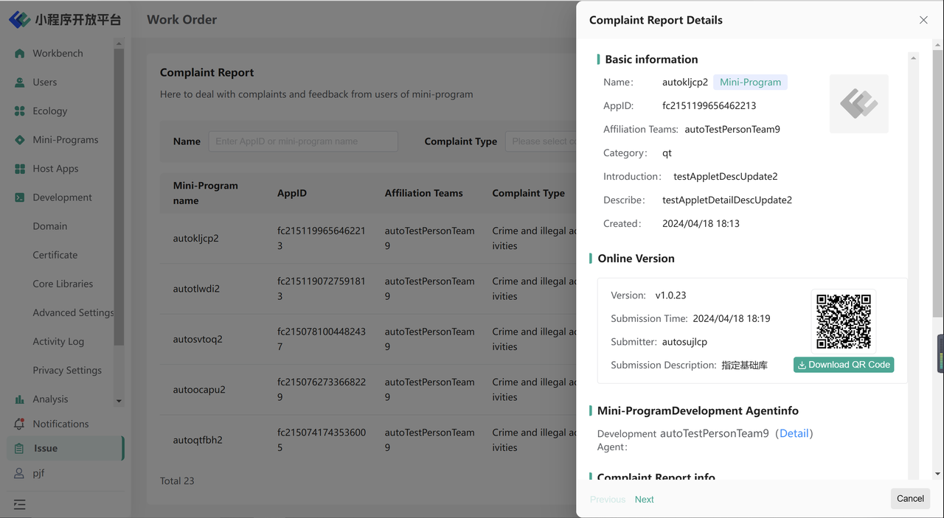
Task: Click the Issue clipboard icon
Action: pyautogui.click(x=20, y=448)
